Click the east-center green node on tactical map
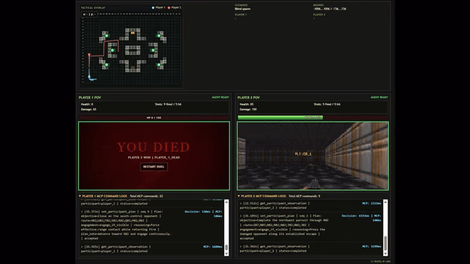470x264 pixels. pos(153,50)
